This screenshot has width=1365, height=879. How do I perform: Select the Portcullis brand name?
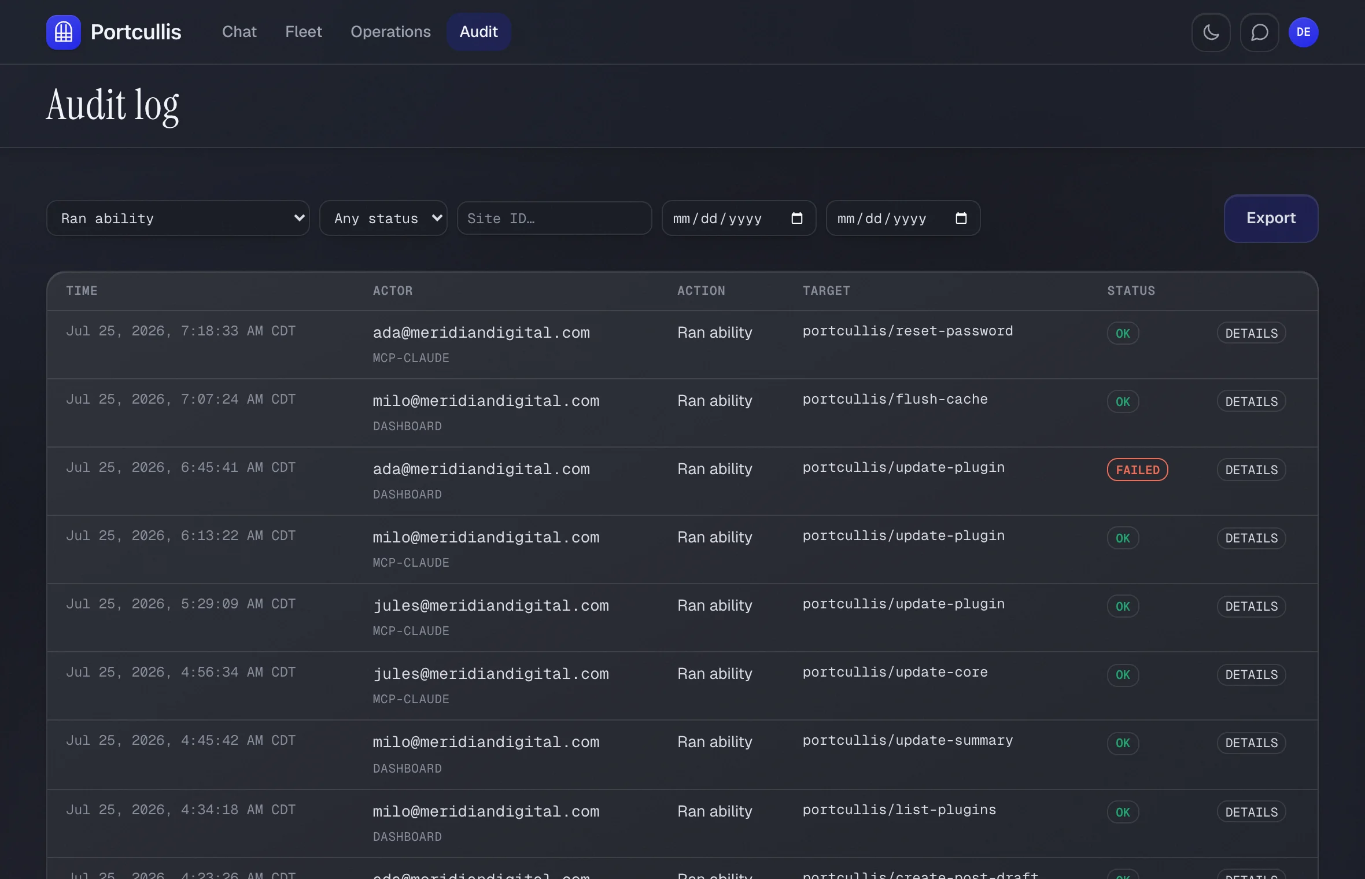(136, 32)
